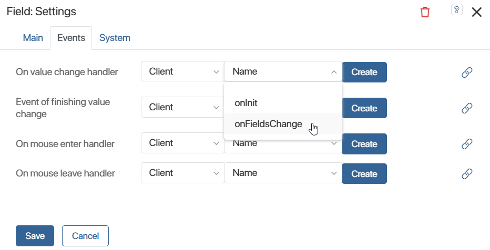
Task: Click link icon for mouse enter handler
Action: (x=467, y=144)
